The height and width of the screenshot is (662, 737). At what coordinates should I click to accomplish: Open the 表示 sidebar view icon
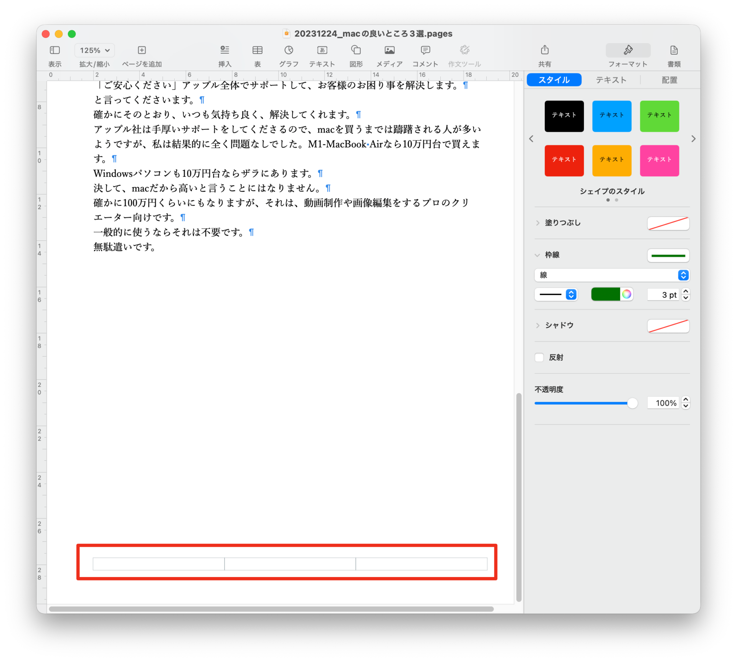click(x=55, y=50)
